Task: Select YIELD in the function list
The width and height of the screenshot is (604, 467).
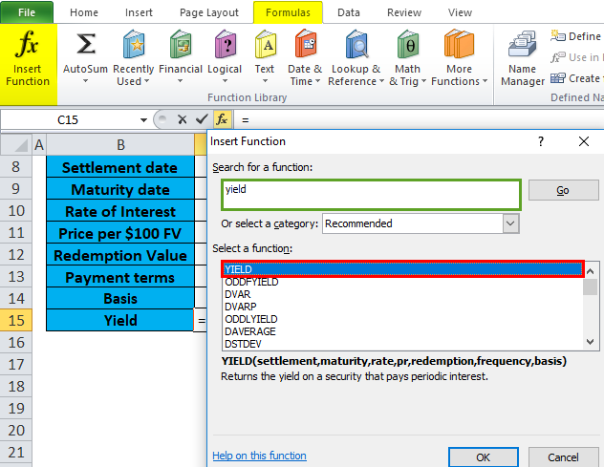Action: (x=403, y=269)
